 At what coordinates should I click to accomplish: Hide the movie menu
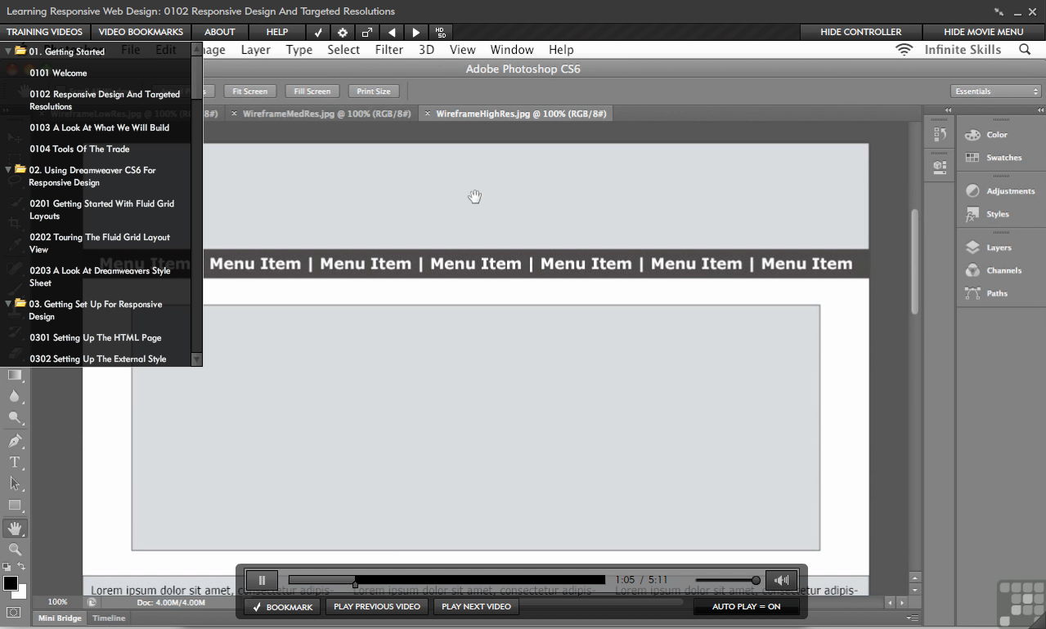(984, 32)
